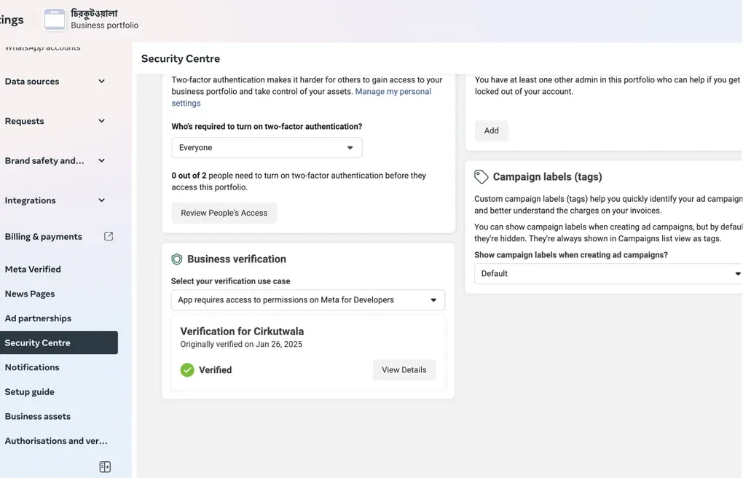
Task: Click Manage my personal settings link
Action: (393, 92)
